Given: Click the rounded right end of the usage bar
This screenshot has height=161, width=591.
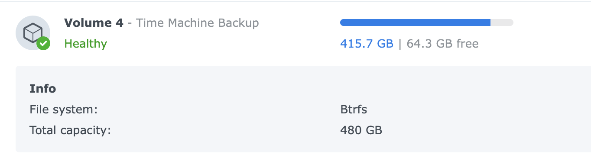Looking at the screenshot, I should coord(511,23).
